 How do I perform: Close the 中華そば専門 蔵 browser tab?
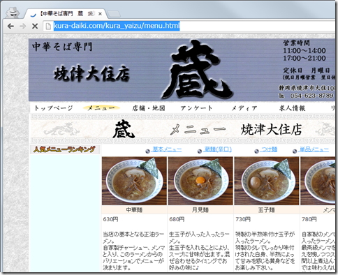100,14
